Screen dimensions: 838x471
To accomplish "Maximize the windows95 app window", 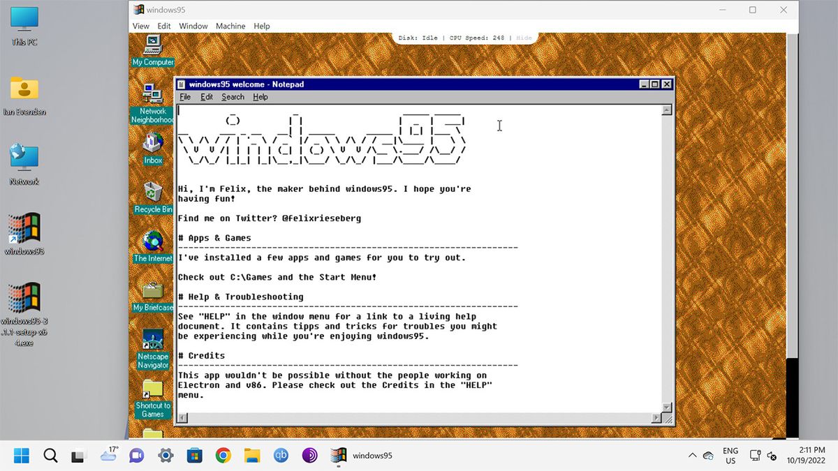I will [753, 10].
